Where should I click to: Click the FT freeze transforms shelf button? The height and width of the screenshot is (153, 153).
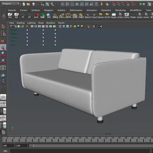tap(23, 15)
